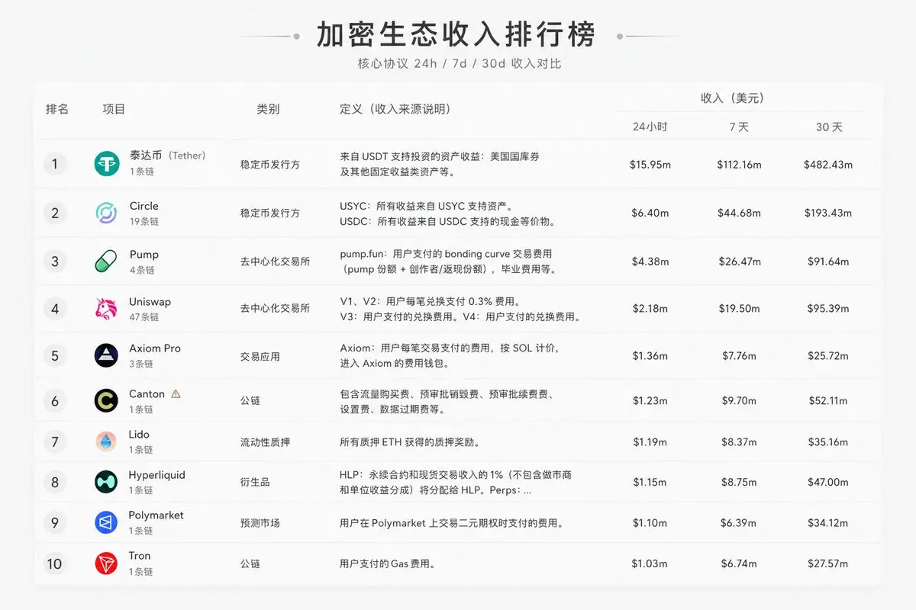Click the 交易应用 category for Axiom Pro
916x610 pixels.
point(260,355)
